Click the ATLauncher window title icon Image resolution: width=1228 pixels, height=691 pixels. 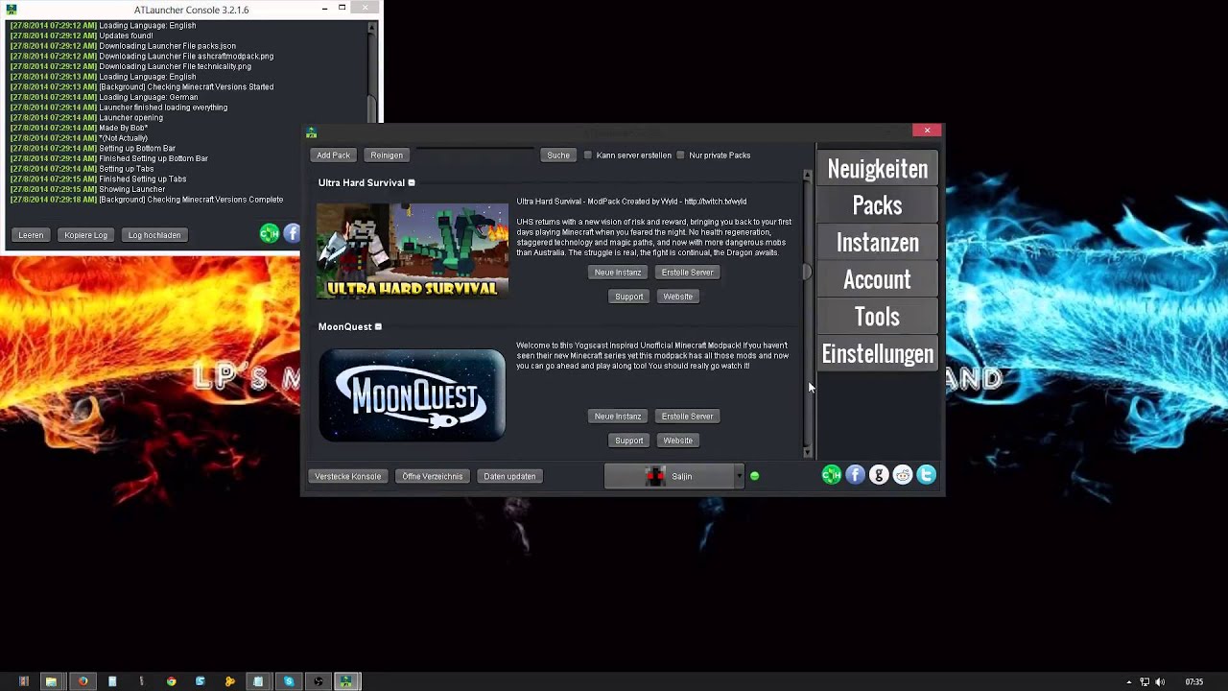tap(311, 132)
